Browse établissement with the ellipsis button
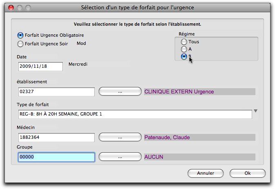The width and height of the screenshot is (275, 189). (120, 91)
